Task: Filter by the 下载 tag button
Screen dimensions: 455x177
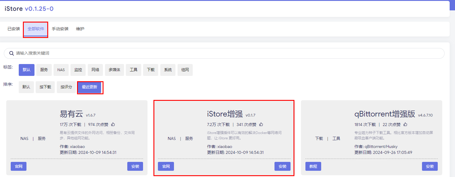Action: 151,70
